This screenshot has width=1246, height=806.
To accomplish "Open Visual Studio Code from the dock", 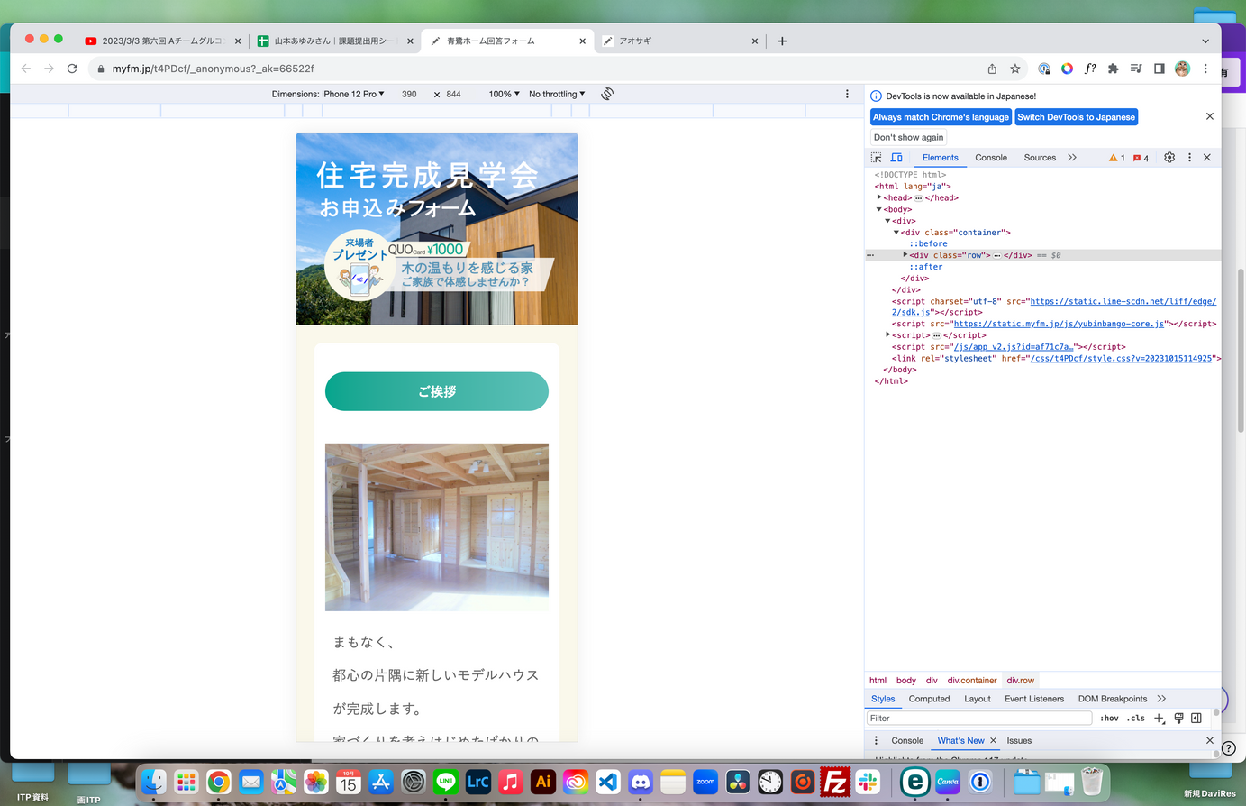I will (608, 782).
